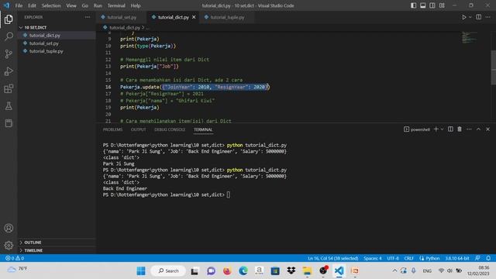Close the tutorial_dict.py tab

194,17
